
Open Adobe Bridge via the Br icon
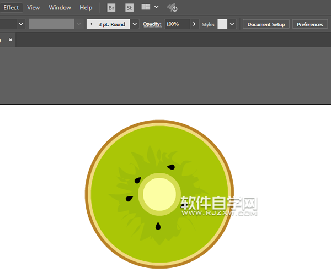(x=111, y=8)
